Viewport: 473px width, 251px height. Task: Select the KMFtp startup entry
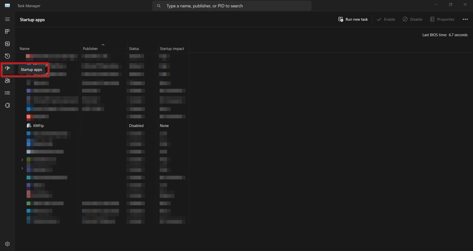(38, 126)
